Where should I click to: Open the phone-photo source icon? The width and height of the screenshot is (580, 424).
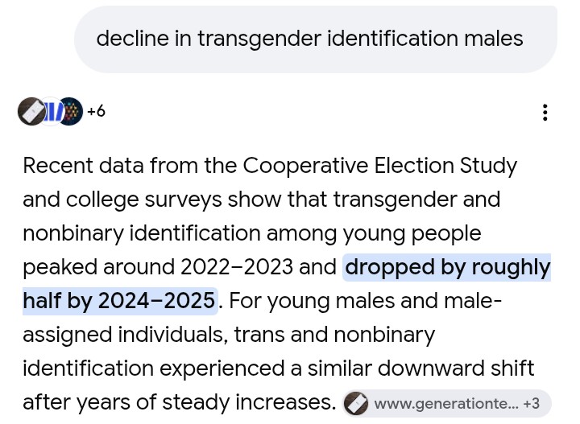[x=31, y=111]
